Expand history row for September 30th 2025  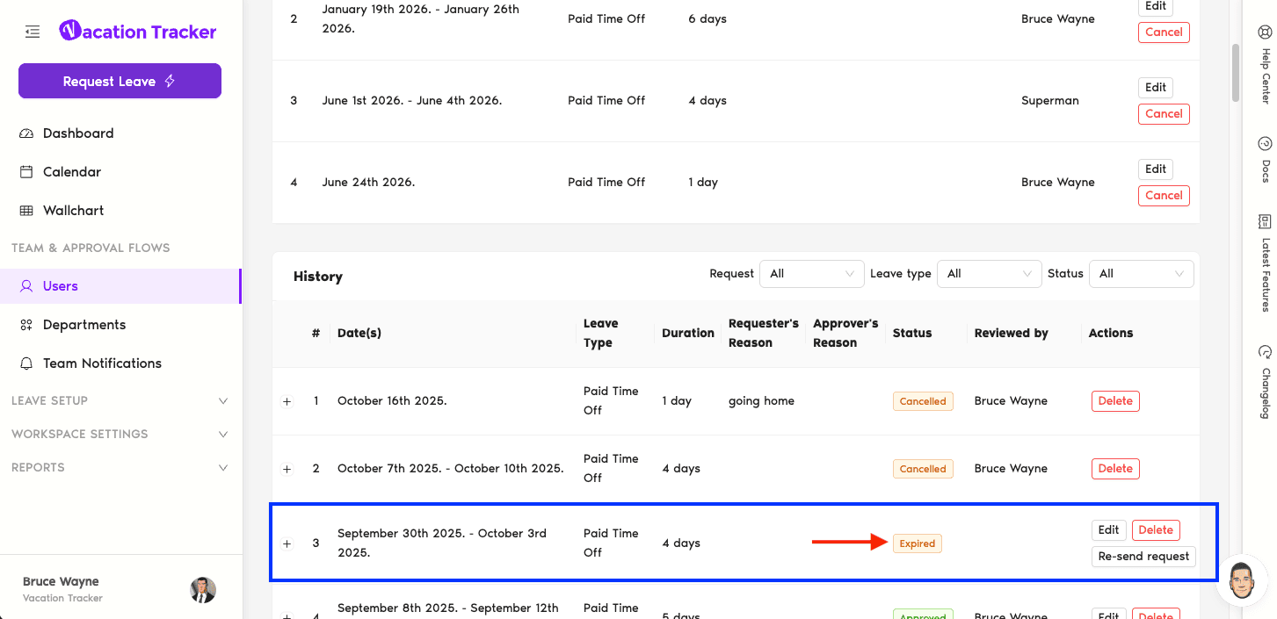(x=287, y=543)
